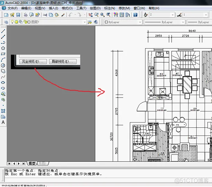
Task: Open the 文件(F) menu
Action: pyautogui.click(x=12, y=8)
